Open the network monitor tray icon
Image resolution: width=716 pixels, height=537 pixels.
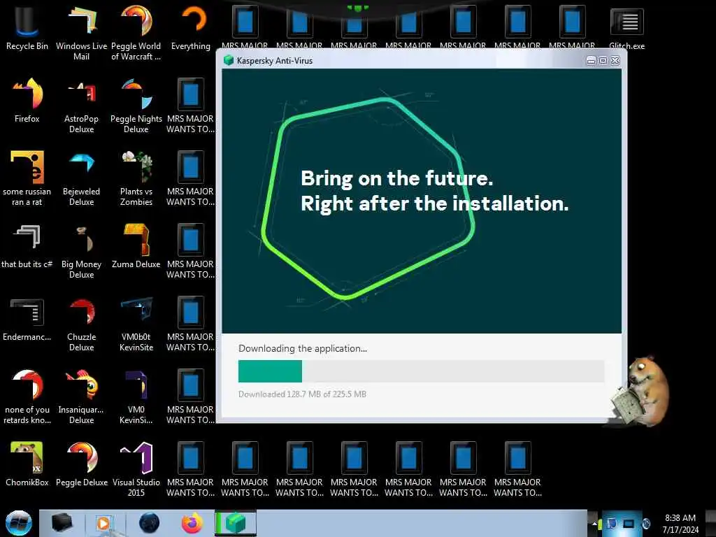coord(629,523)
